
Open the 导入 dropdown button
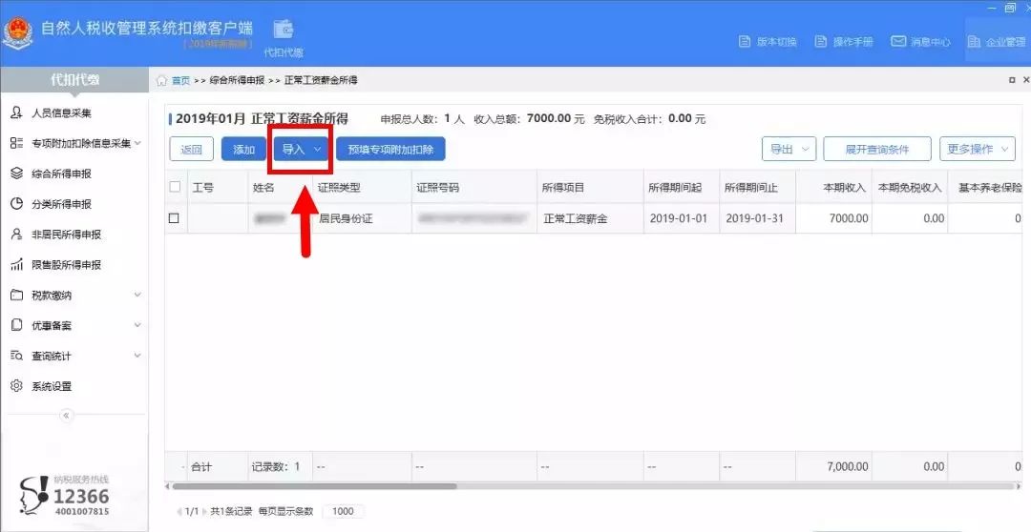click(302, 149)
